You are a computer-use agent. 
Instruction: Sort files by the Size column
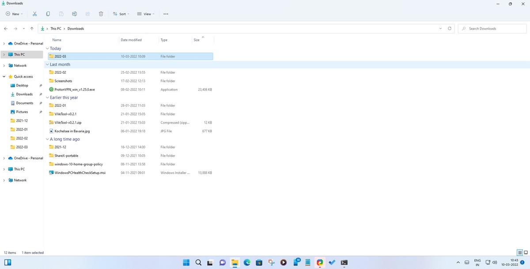coord(196,40)
